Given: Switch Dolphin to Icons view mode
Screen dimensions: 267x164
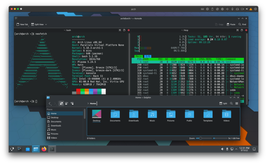Looking at the screenshot, I should (x=61, y=103).
